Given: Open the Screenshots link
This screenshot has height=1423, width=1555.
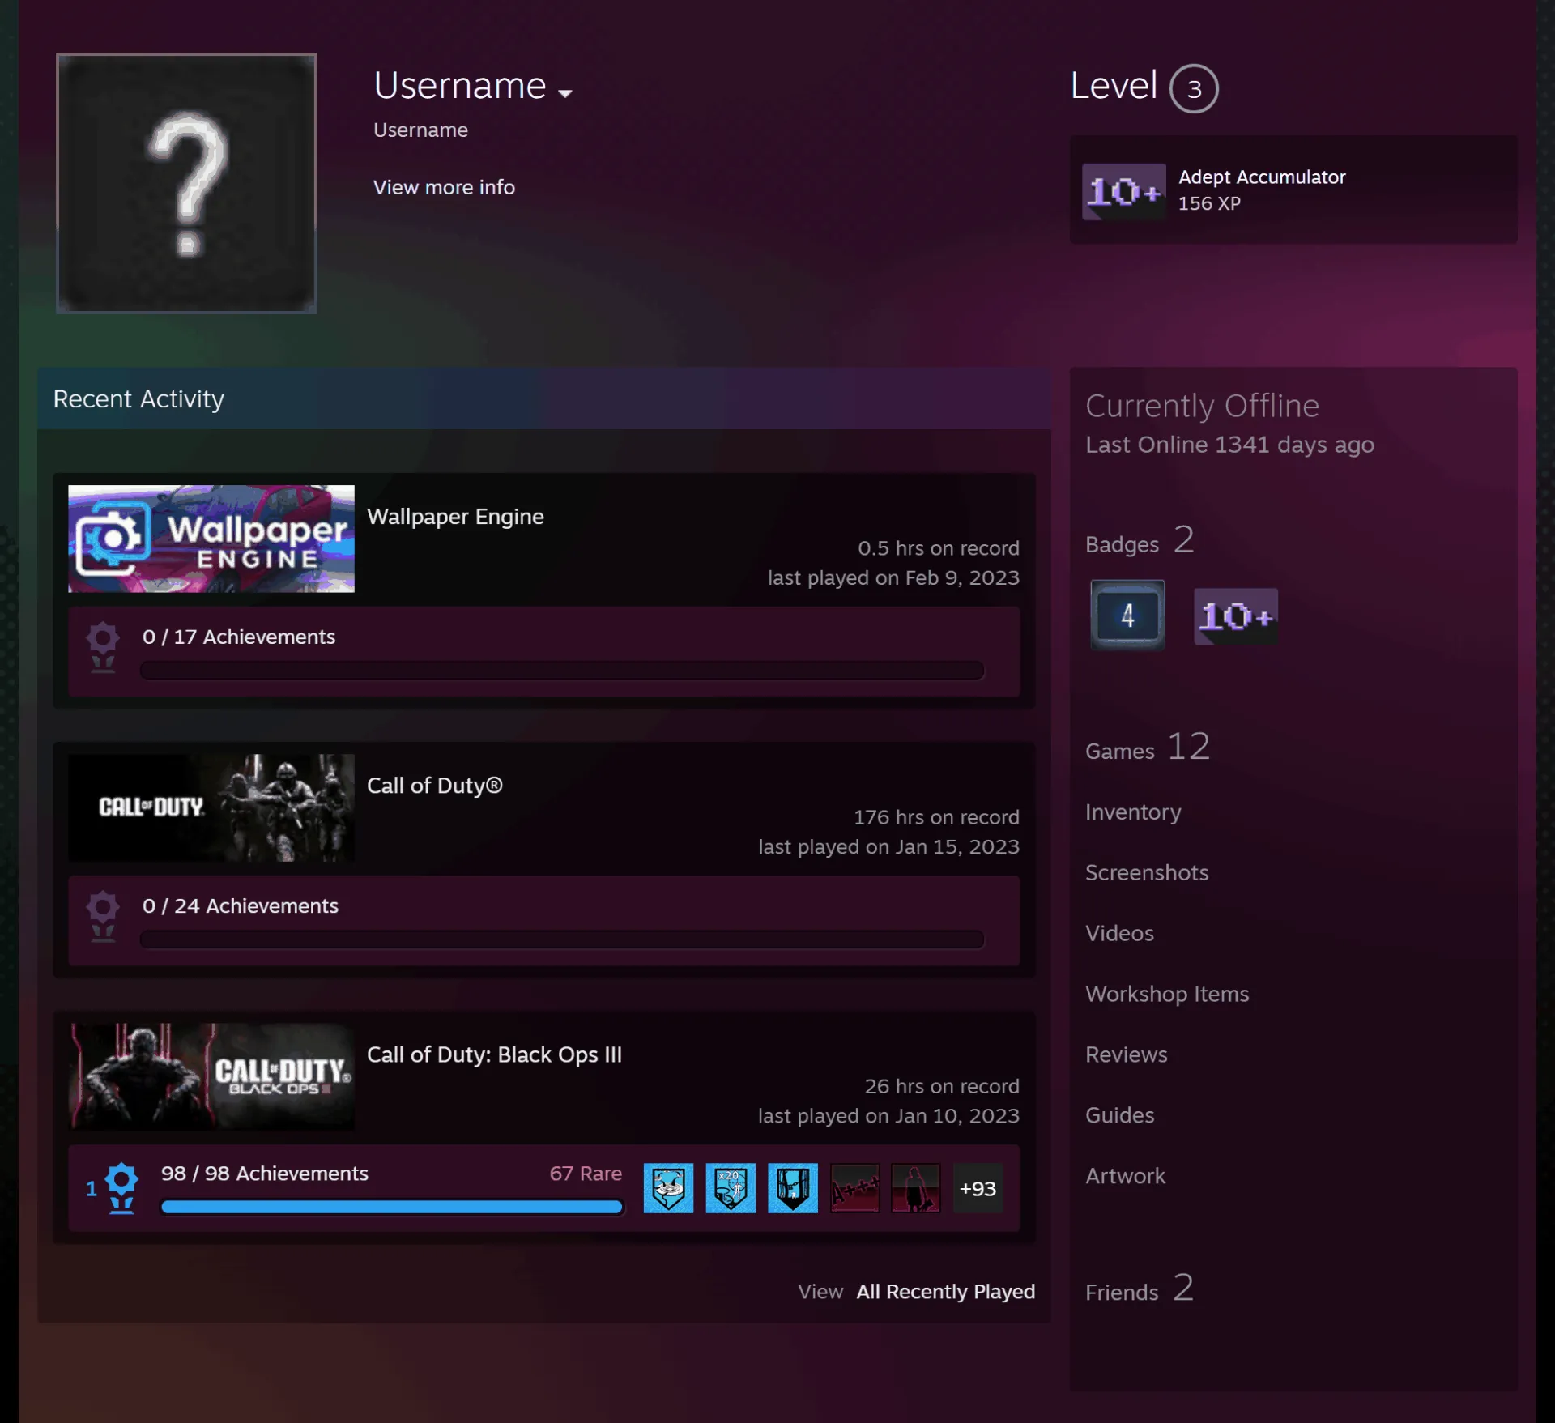Looking at the screenshot, I should point(1147,873).
